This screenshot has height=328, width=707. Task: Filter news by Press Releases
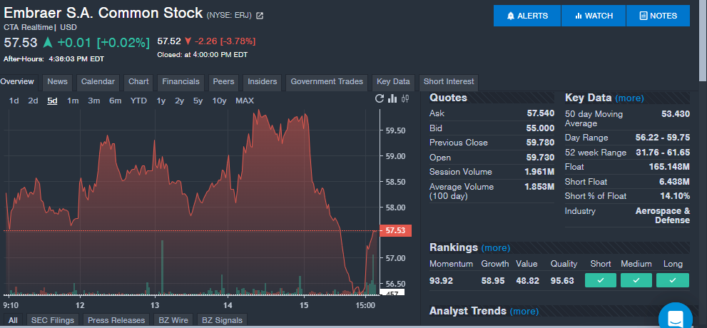pyautogui.click(x=116, y=320)
